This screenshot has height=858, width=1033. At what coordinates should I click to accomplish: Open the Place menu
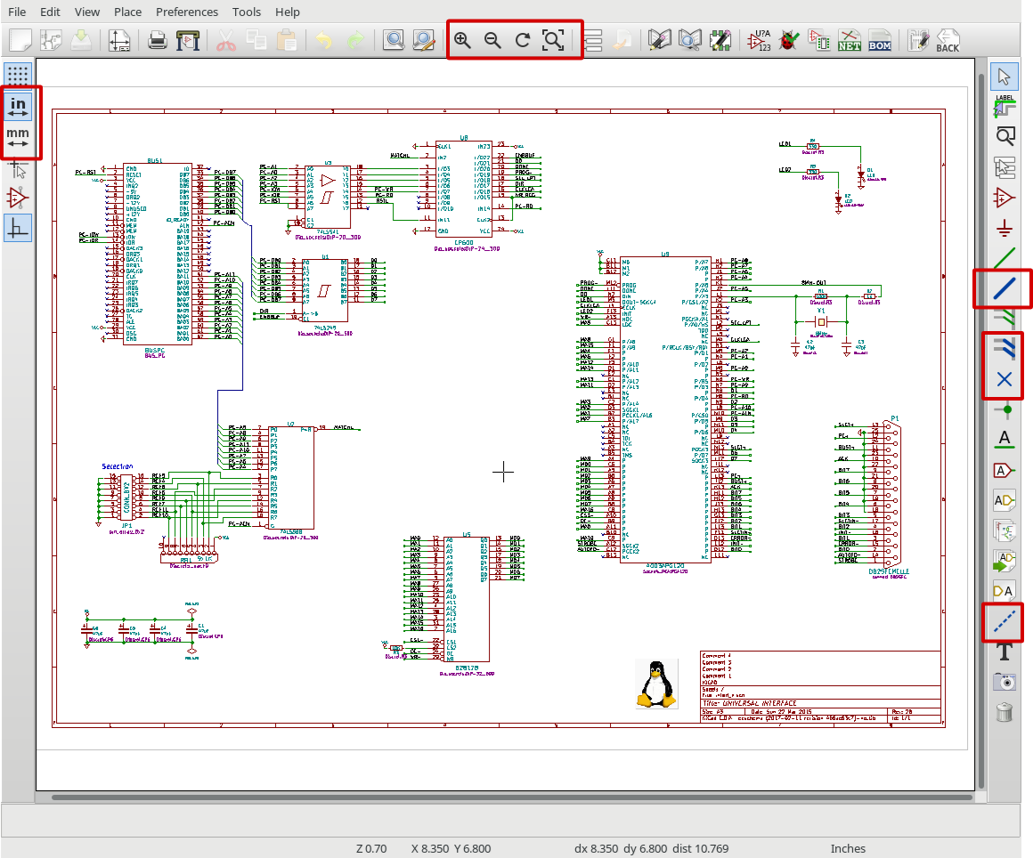pyautogui.click(x=127, y=12)
